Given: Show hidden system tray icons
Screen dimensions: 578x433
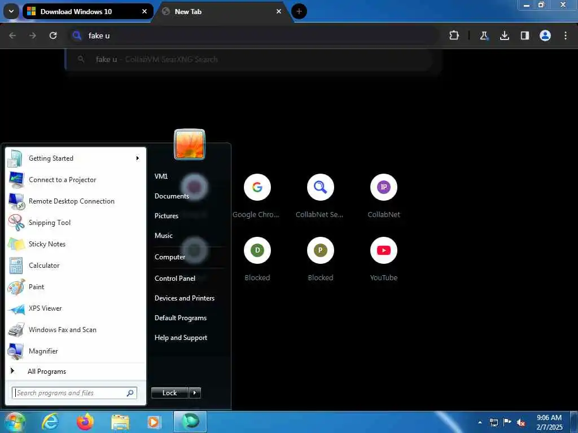Looking at the screenshot, I should (x=480, y=422).
